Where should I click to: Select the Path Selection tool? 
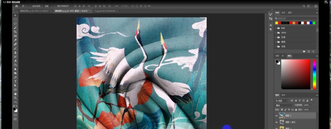click(x=15, y=85)
